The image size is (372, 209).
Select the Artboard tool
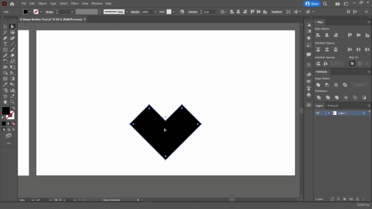tap(5, 96)
